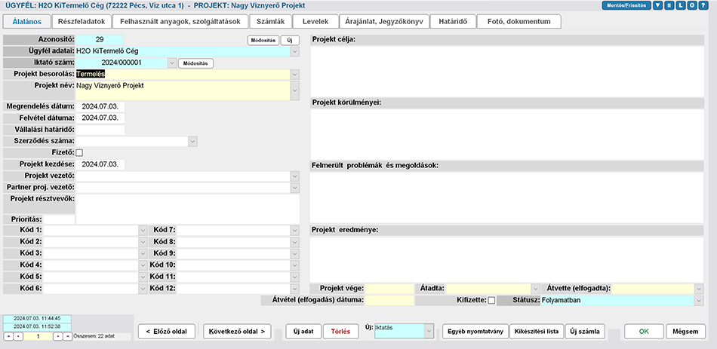This screenshot has height=349, width=717.
Task: Go to next record navigation button
Action: tap(58, 336)
